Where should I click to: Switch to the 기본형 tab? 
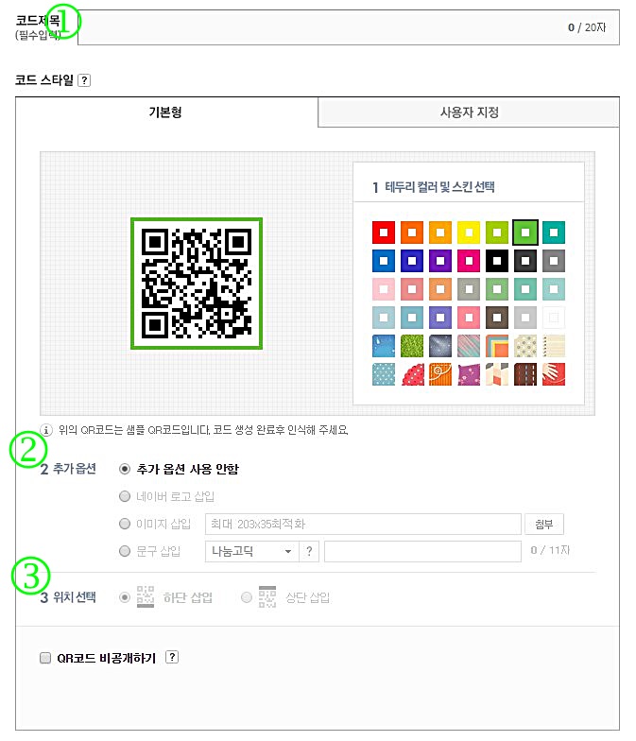coord(166,112)
